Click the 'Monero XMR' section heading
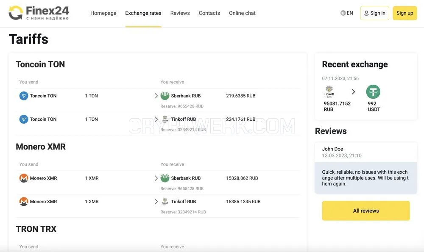This screenshot has height=252, width=424. point(41,147)
